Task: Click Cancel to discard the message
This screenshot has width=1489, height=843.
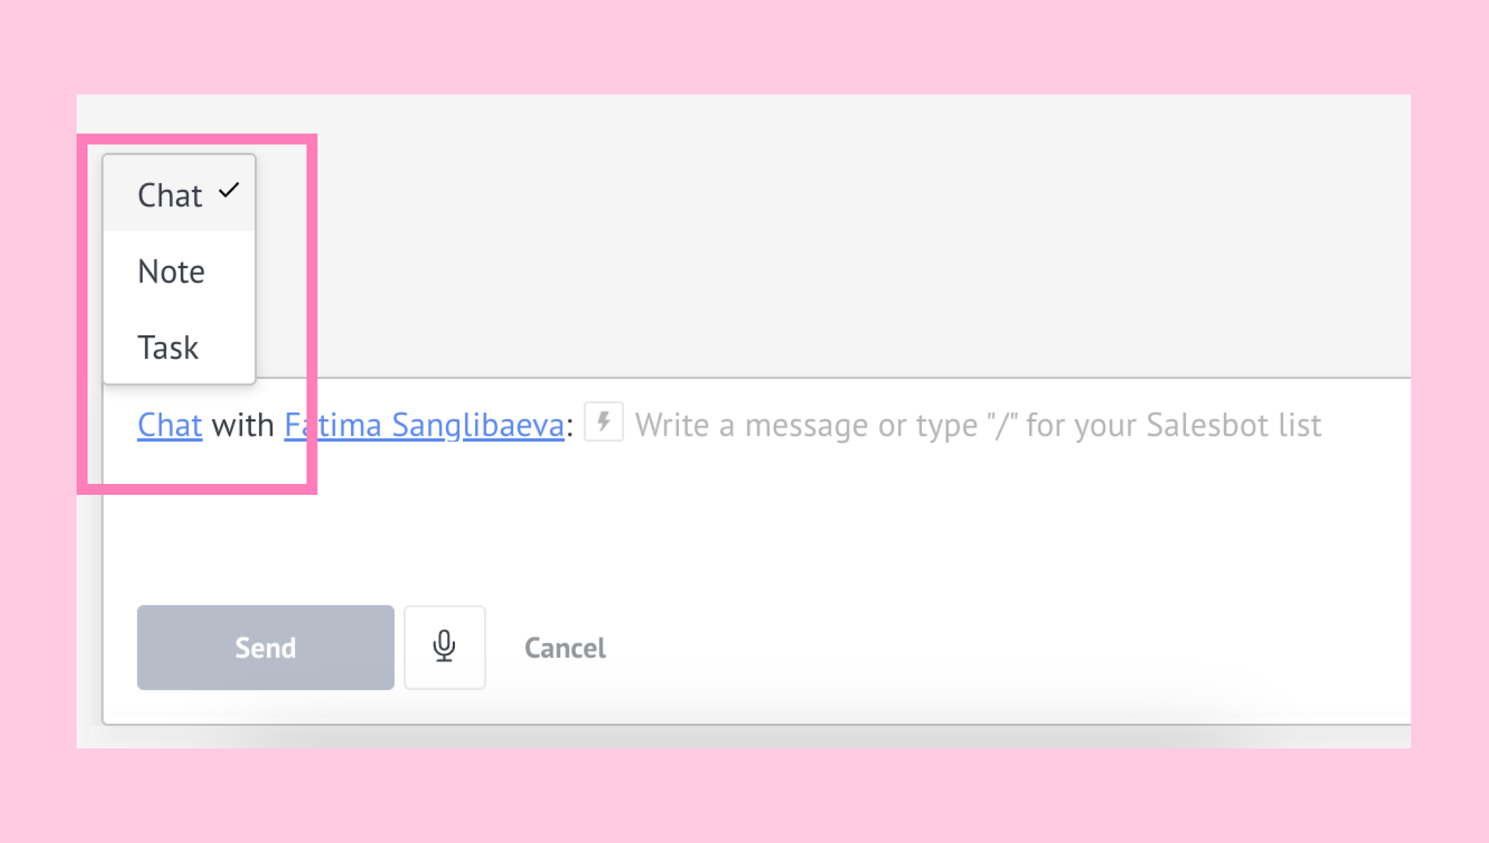Action: tap(565, 648)
